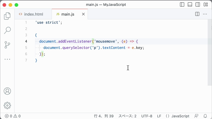Split the editor to the right
Image resolution: width=212 pixels, height=119 pixels.
197,14
